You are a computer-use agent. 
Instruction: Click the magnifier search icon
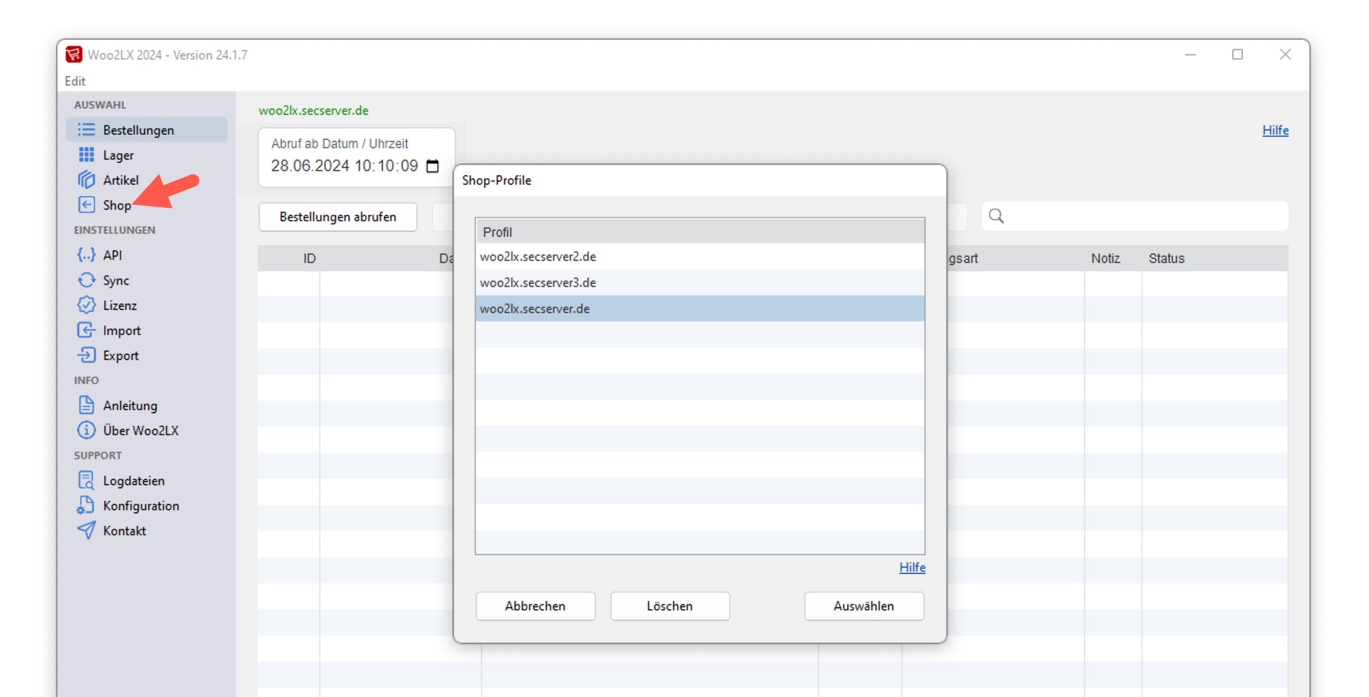tap(996, 216)
